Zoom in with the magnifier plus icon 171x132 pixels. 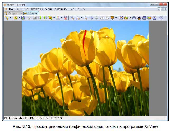coord(72,18)
